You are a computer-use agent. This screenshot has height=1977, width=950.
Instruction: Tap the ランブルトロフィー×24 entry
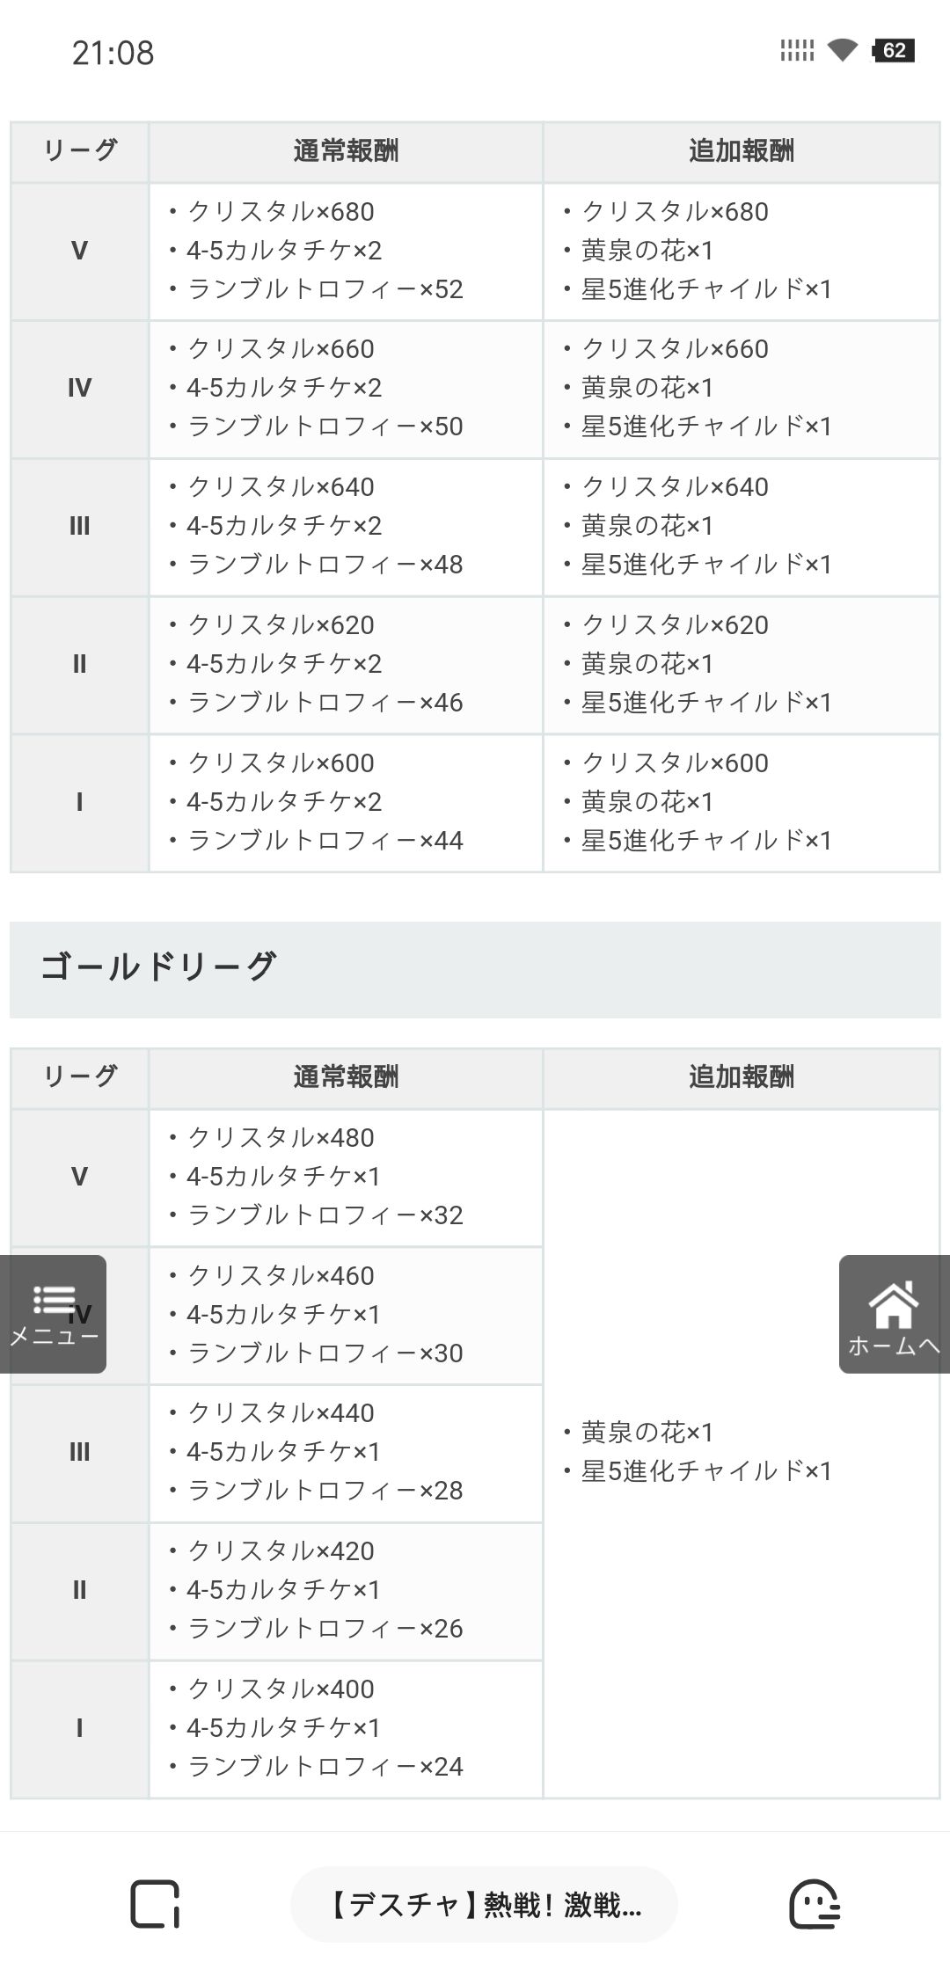[325, 1766]
